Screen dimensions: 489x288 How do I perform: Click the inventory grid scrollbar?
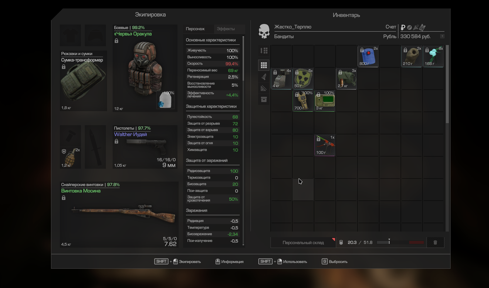pos(447,85)
